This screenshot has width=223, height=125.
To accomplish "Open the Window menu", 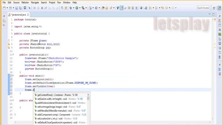I will (67, 2).
